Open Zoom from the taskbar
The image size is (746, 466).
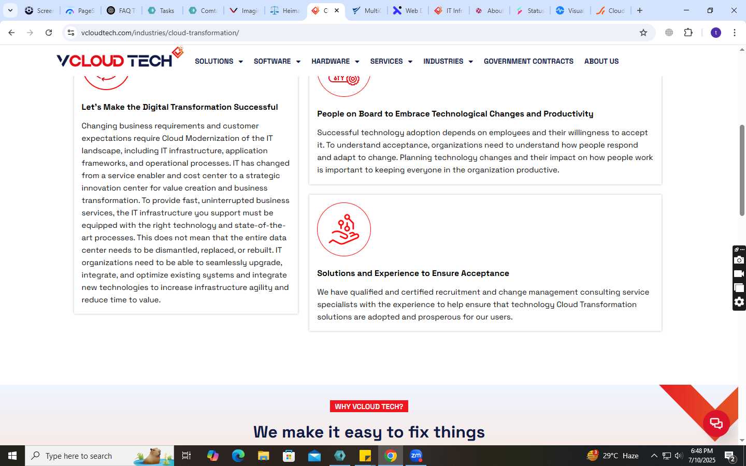tap(416, 456)
